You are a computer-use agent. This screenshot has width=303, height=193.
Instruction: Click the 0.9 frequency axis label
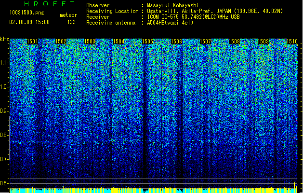click(x=4, y=111)
